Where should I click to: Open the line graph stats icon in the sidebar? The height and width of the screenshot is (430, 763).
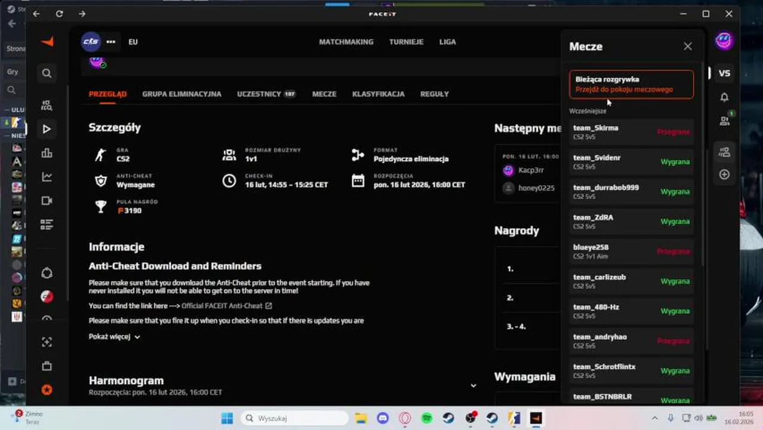point(47,177)
